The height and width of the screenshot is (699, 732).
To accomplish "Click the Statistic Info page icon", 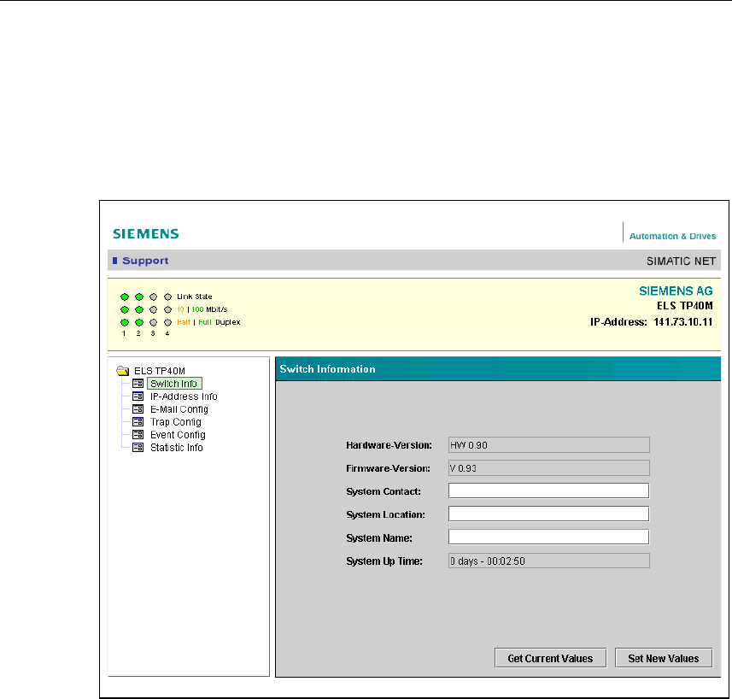I will 138,447.
